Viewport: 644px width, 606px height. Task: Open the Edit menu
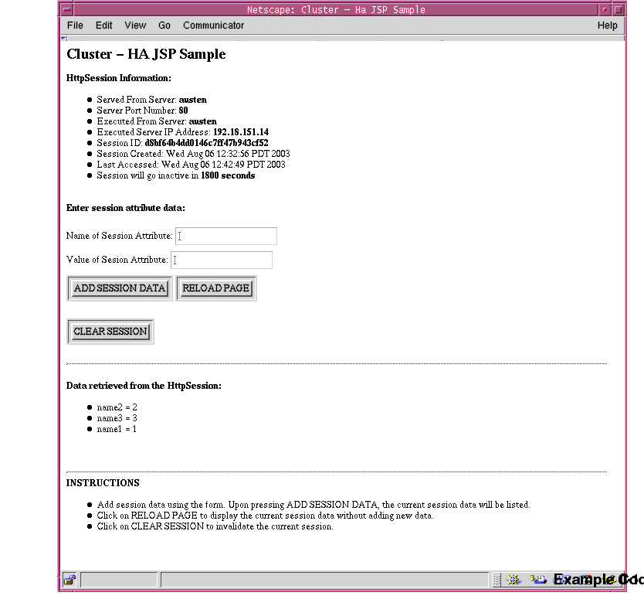pos(103,25)
